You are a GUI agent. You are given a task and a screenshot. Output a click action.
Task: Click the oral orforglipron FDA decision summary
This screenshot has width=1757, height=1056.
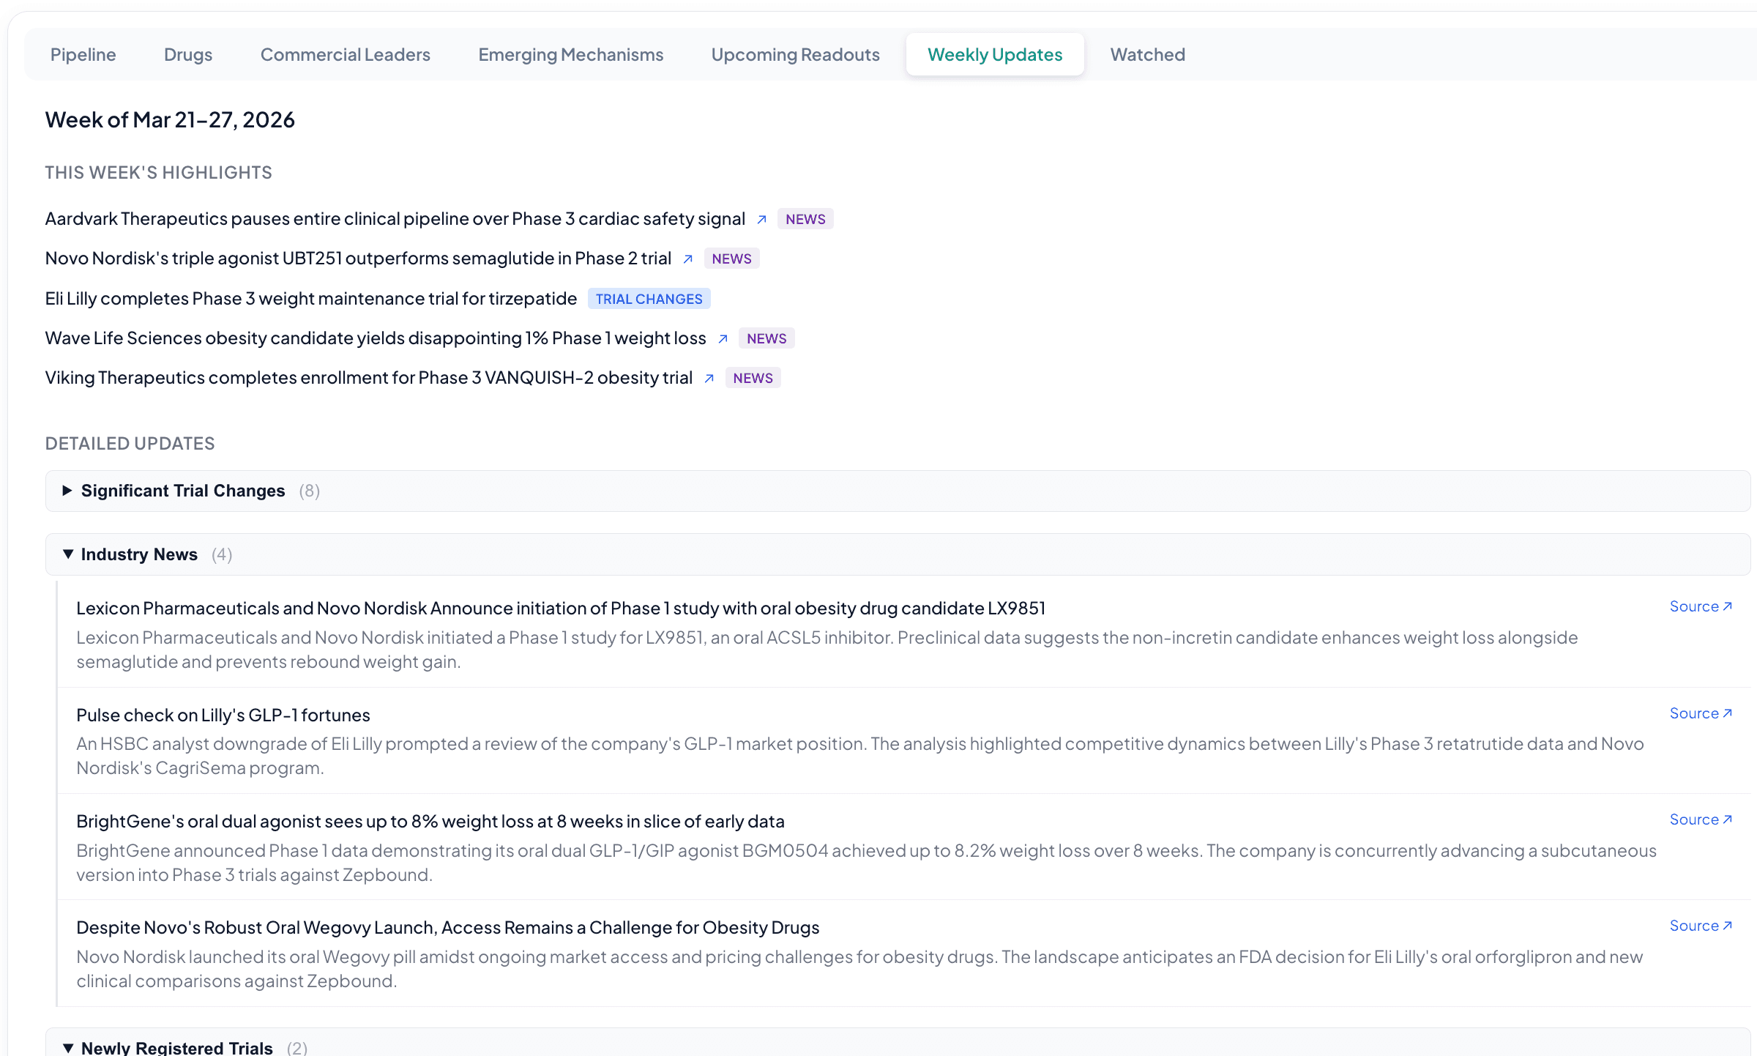point(859,969)
